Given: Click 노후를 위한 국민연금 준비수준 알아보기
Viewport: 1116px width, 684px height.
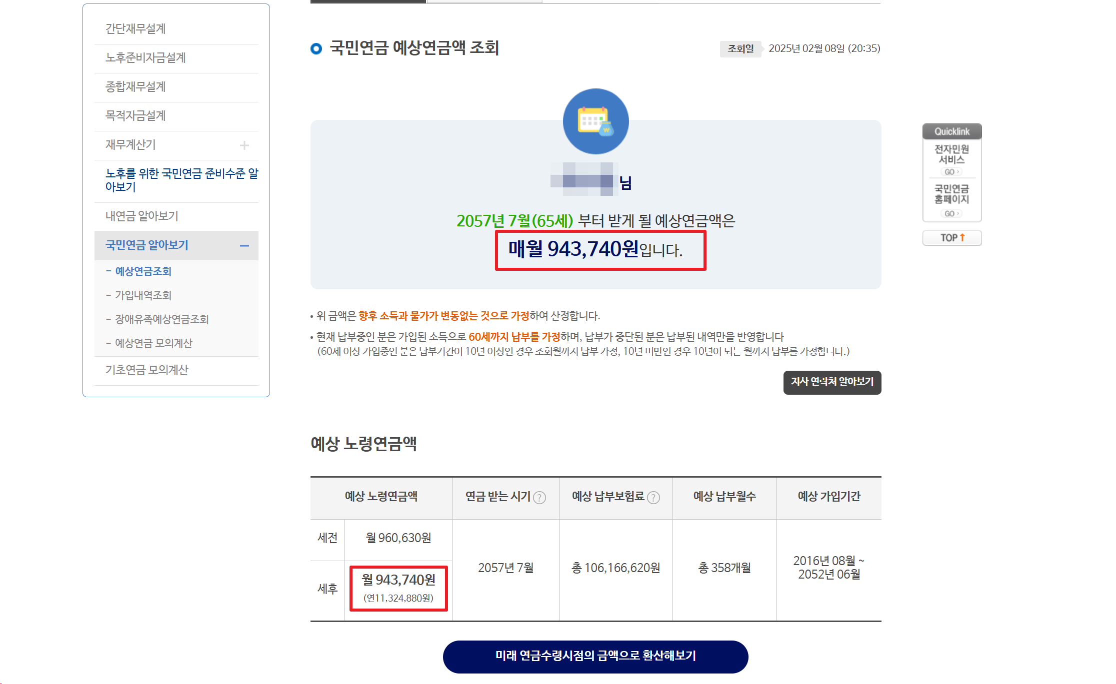Looking at the screenshot, I should coord(182,179).
